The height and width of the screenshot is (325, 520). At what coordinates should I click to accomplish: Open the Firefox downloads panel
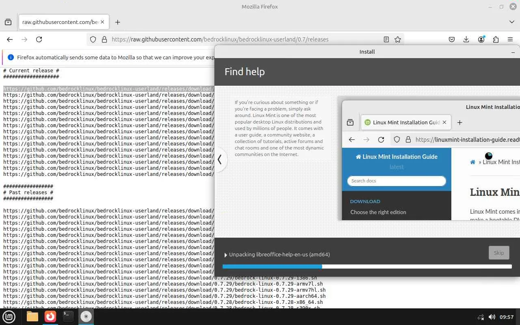point(466,39)
